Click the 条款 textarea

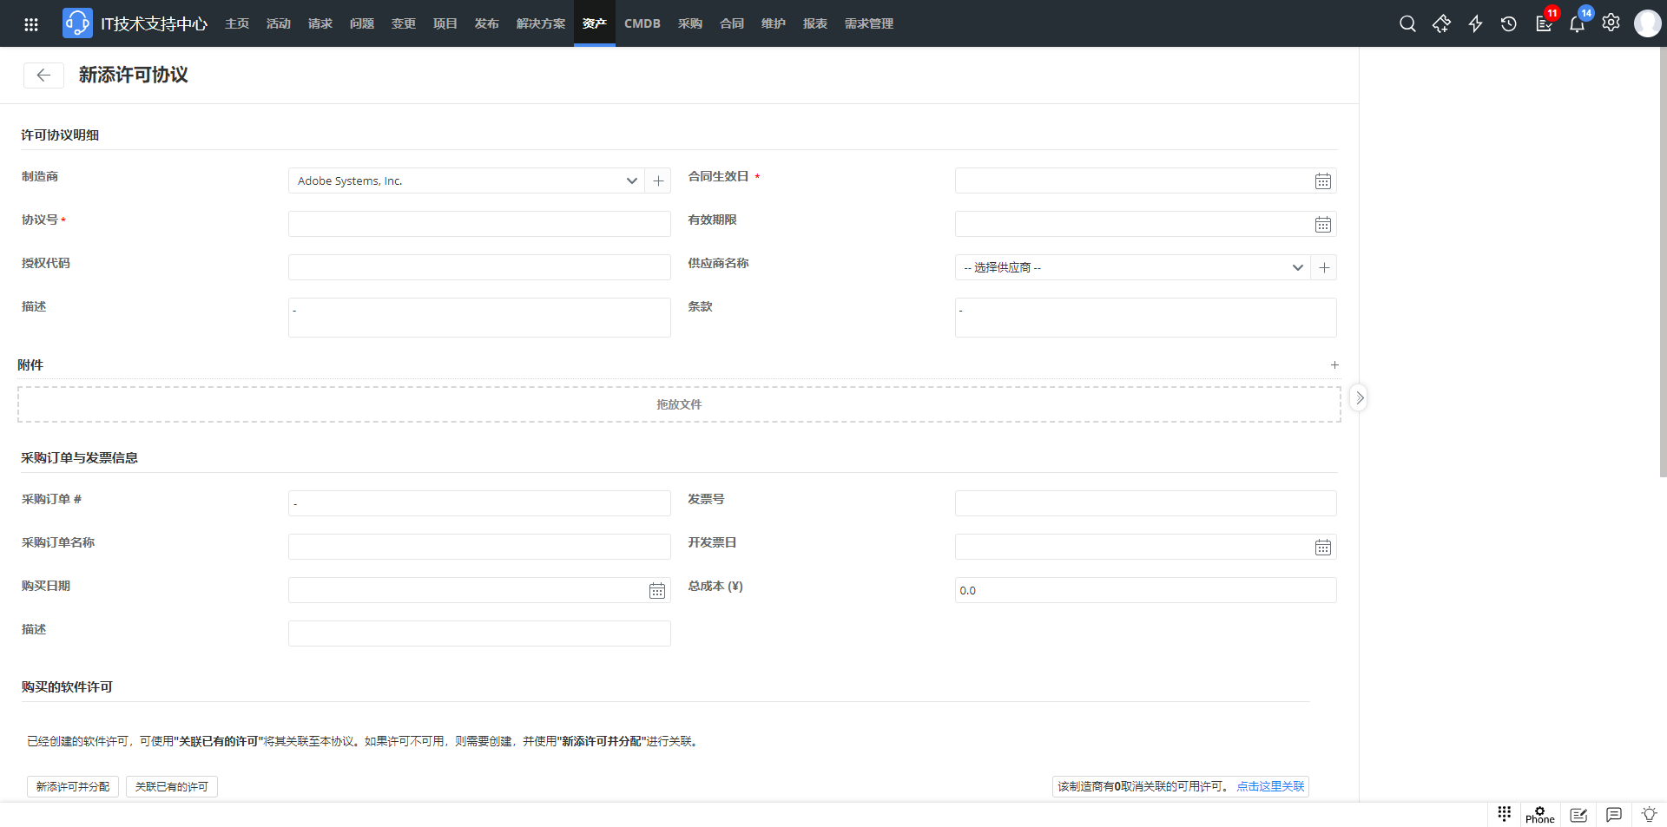point(1145,318)
